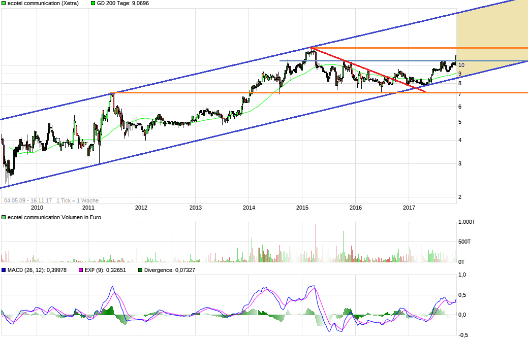Click the price axis value 10
The image size is (528, 340).
[x=461, y=65]
